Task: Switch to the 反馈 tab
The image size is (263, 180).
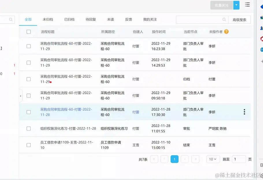Action: click(128, 19)
